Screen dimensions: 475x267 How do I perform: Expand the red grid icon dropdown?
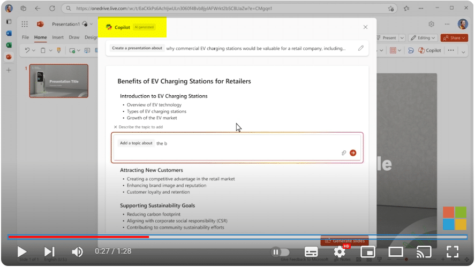[x=399, y=50]
